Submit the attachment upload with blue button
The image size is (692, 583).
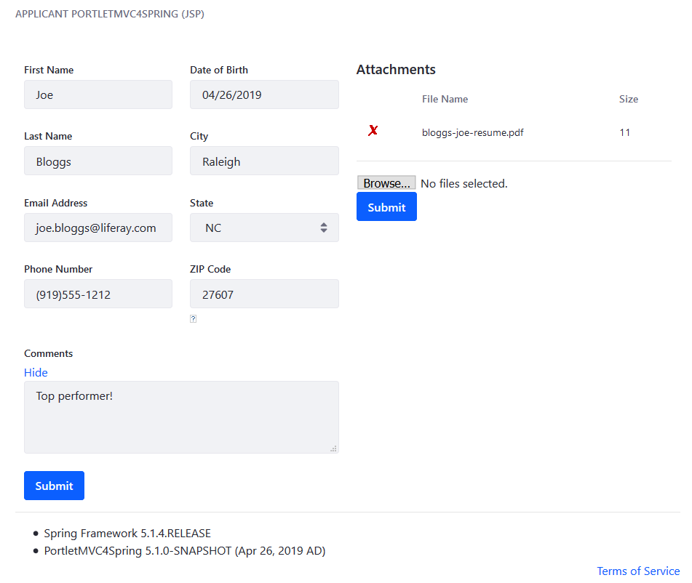coord(386,207)
